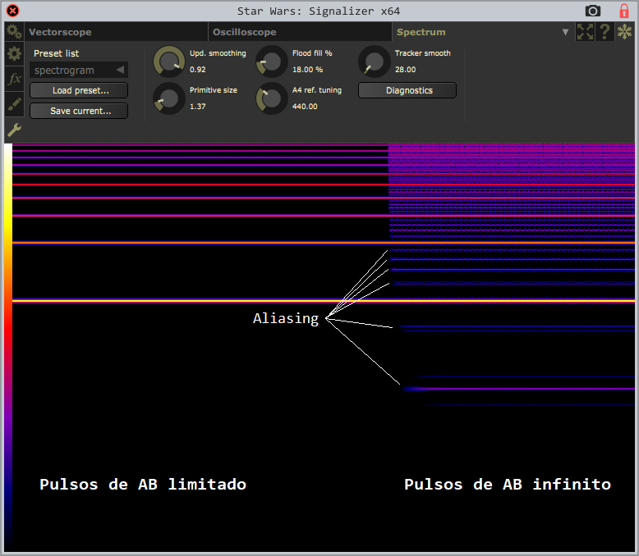The width and height of the screenshot is (639, 556).
Task: Click the Diagnostics button
Action: point(407,90)
